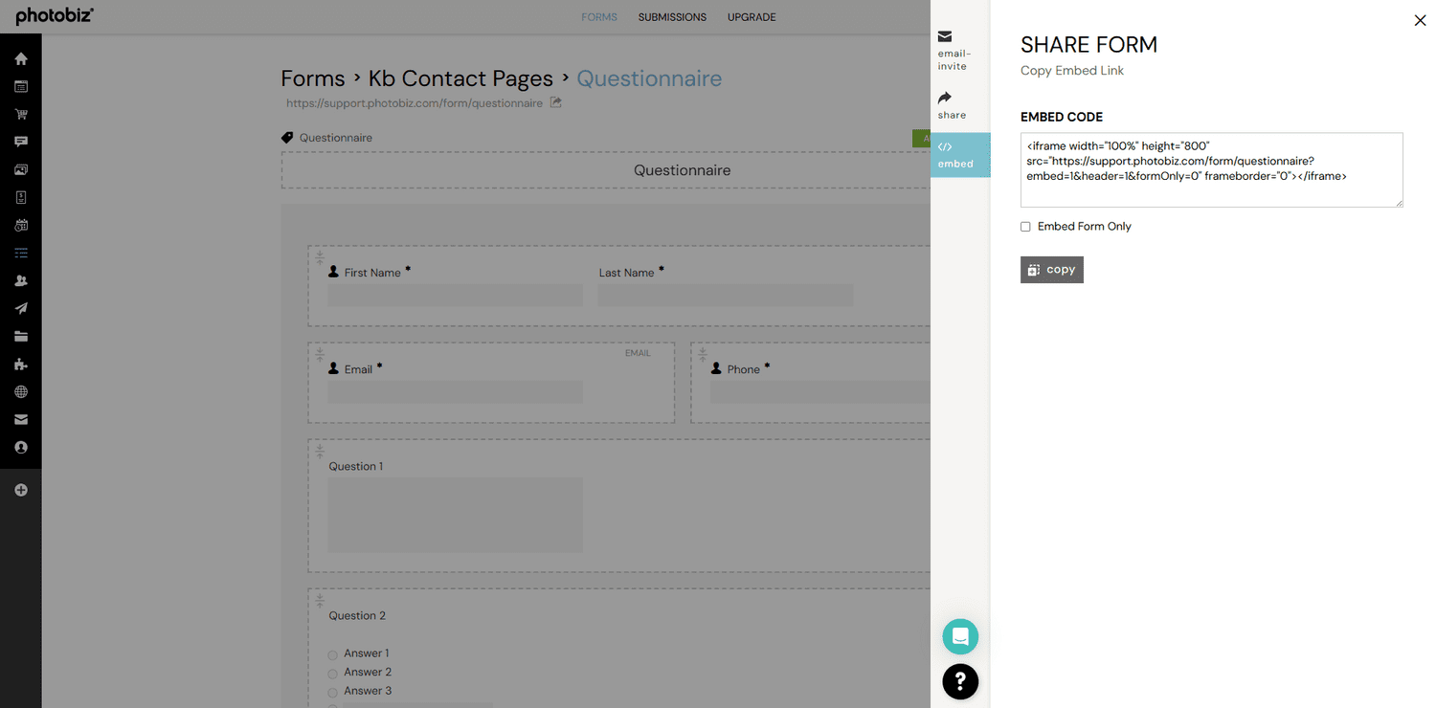
Task: Select the Answer 2 radio button
Action: (333, 674)
